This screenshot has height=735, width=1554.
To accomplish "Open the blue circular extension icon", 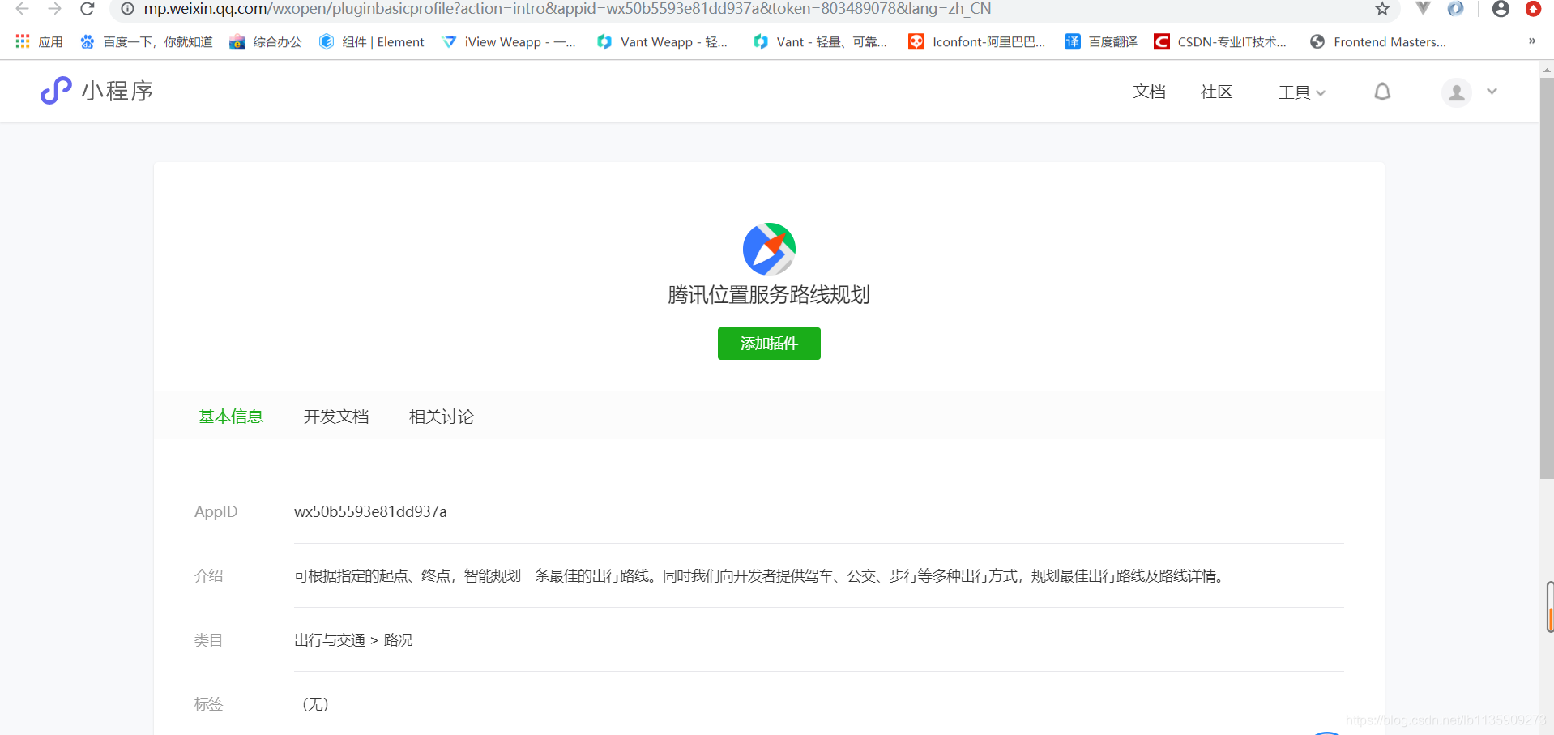I will point(1456,9).
